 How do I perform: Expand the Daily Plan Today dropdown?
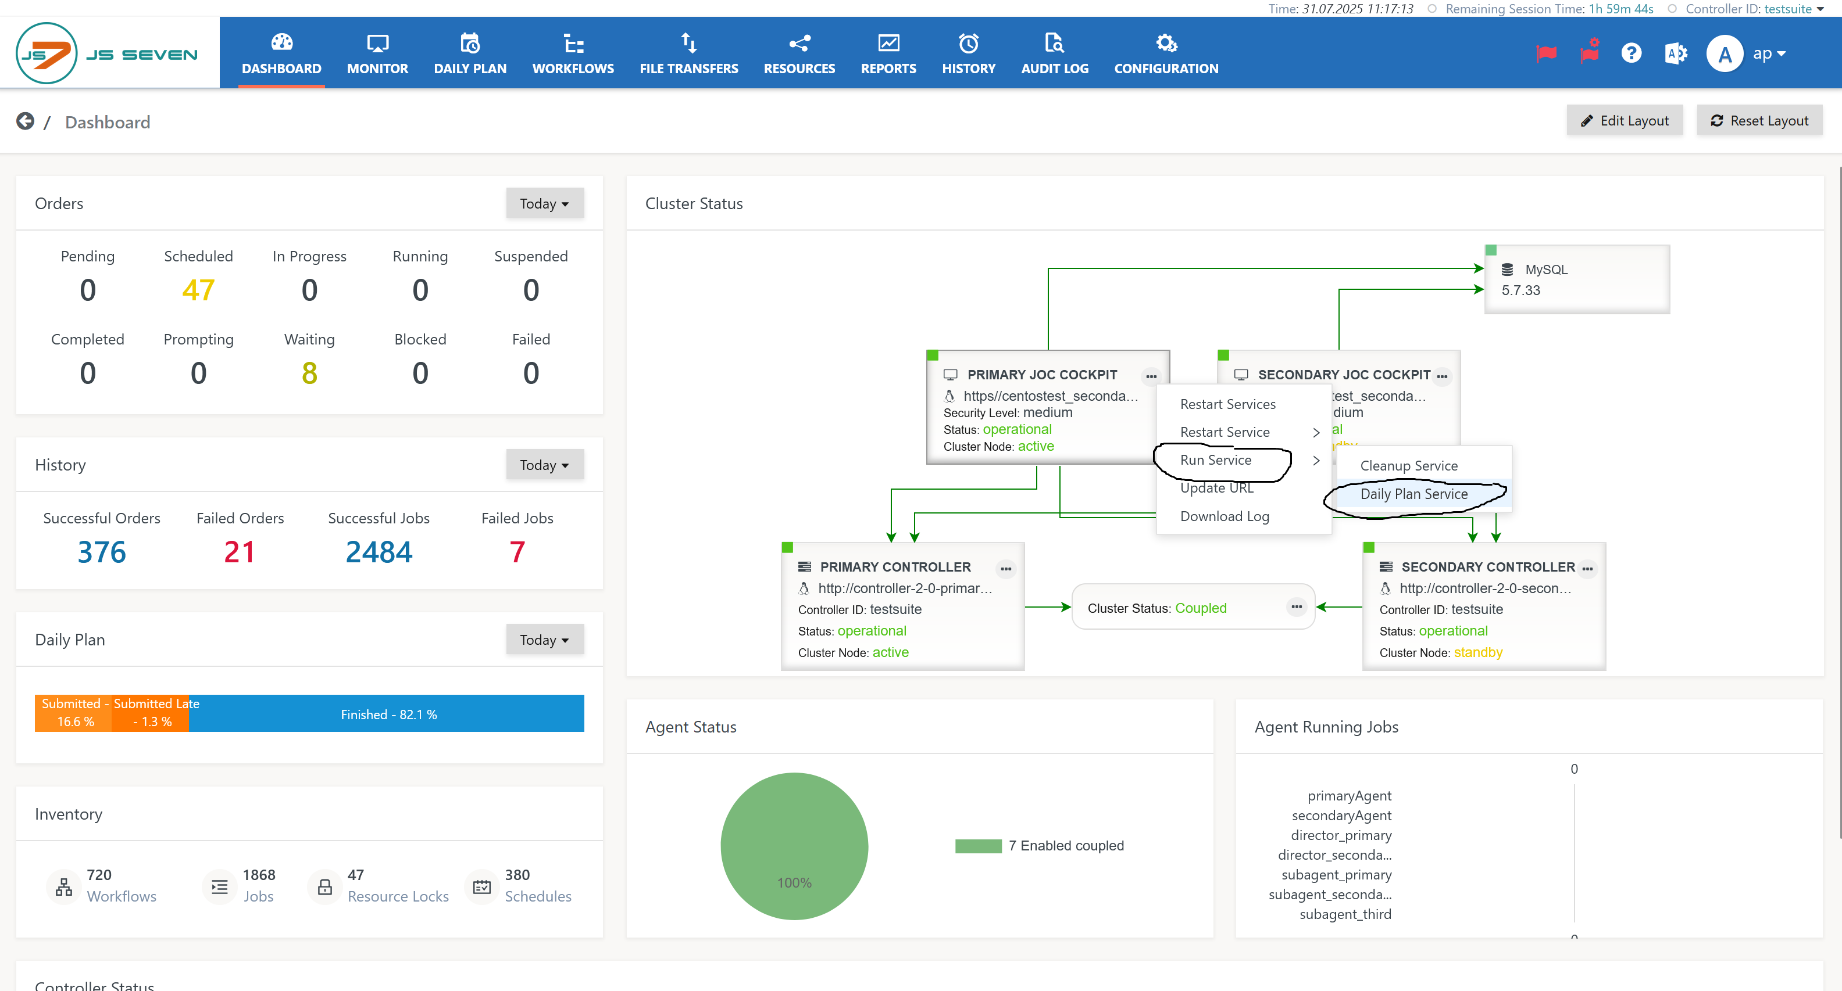pyautogui.click(x=544, y=640)
